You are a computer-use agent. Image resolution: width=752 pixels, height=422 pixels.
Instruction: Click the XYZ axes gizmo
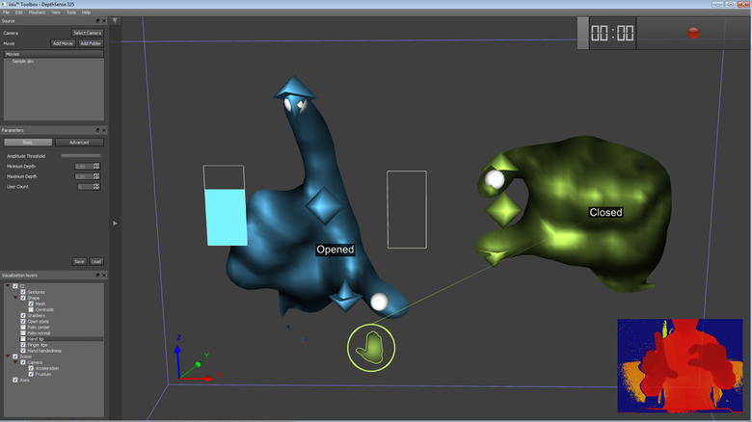pos(195,360)
